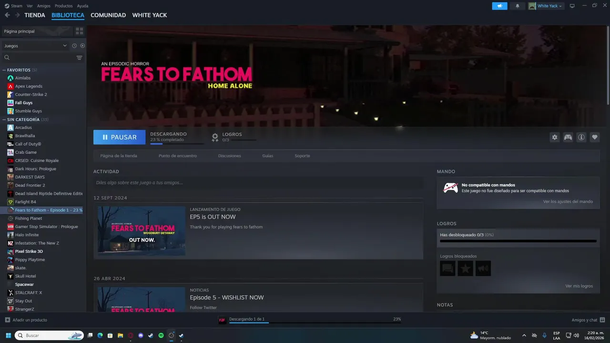Image resolution: width=610 pixels, height=343 pixels.
Task: Open File Explorer from the taskbar
Action: (121, 335)
